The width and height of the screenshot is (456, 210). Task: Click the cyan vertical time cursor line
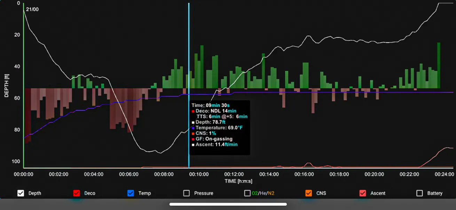click(189, 85)
